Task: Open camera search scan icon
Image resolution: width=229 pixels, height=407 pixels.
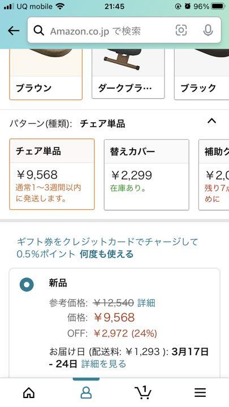Action: pos(182,31)
